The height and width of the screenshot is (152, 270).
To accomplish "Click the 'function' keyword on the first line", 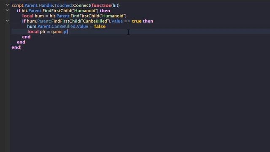I will 101,5.
